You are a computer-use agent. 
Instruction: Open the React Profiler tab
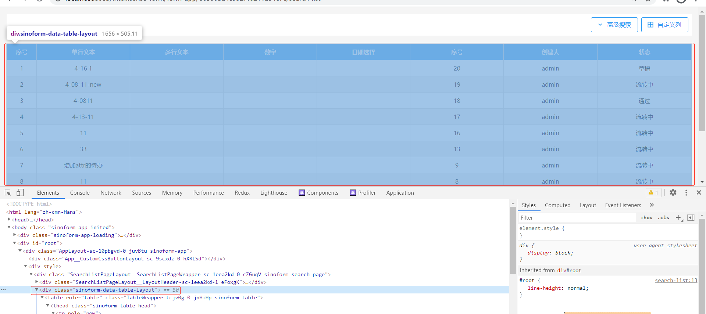363,192
